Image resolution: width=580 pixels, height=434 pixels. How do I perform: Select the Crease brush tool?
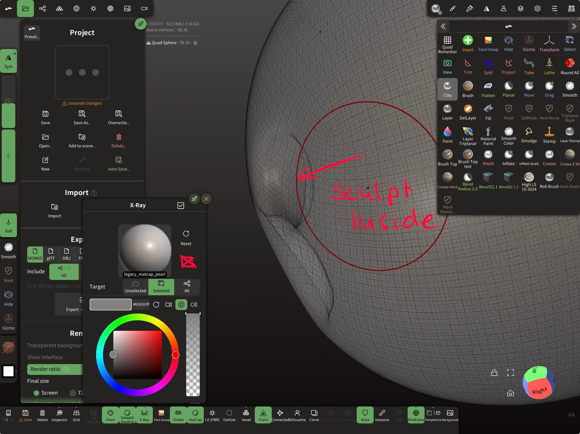(549, 158)
